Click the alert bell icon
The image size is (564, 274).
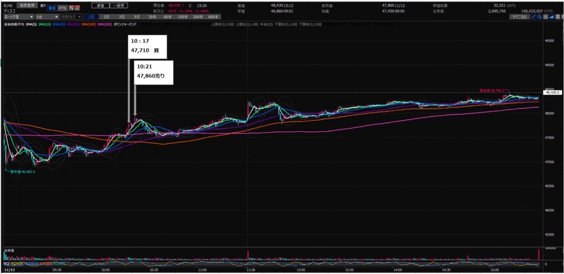pyautogui.click(x=78, y=8)
